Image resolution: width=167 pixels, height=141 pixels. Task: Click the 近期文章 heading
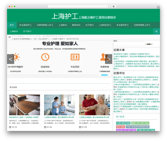point(119,50)
